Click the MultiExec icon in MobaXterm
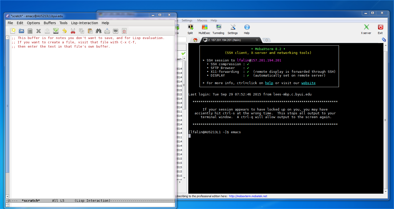394x209 pixels. [204, 29]
